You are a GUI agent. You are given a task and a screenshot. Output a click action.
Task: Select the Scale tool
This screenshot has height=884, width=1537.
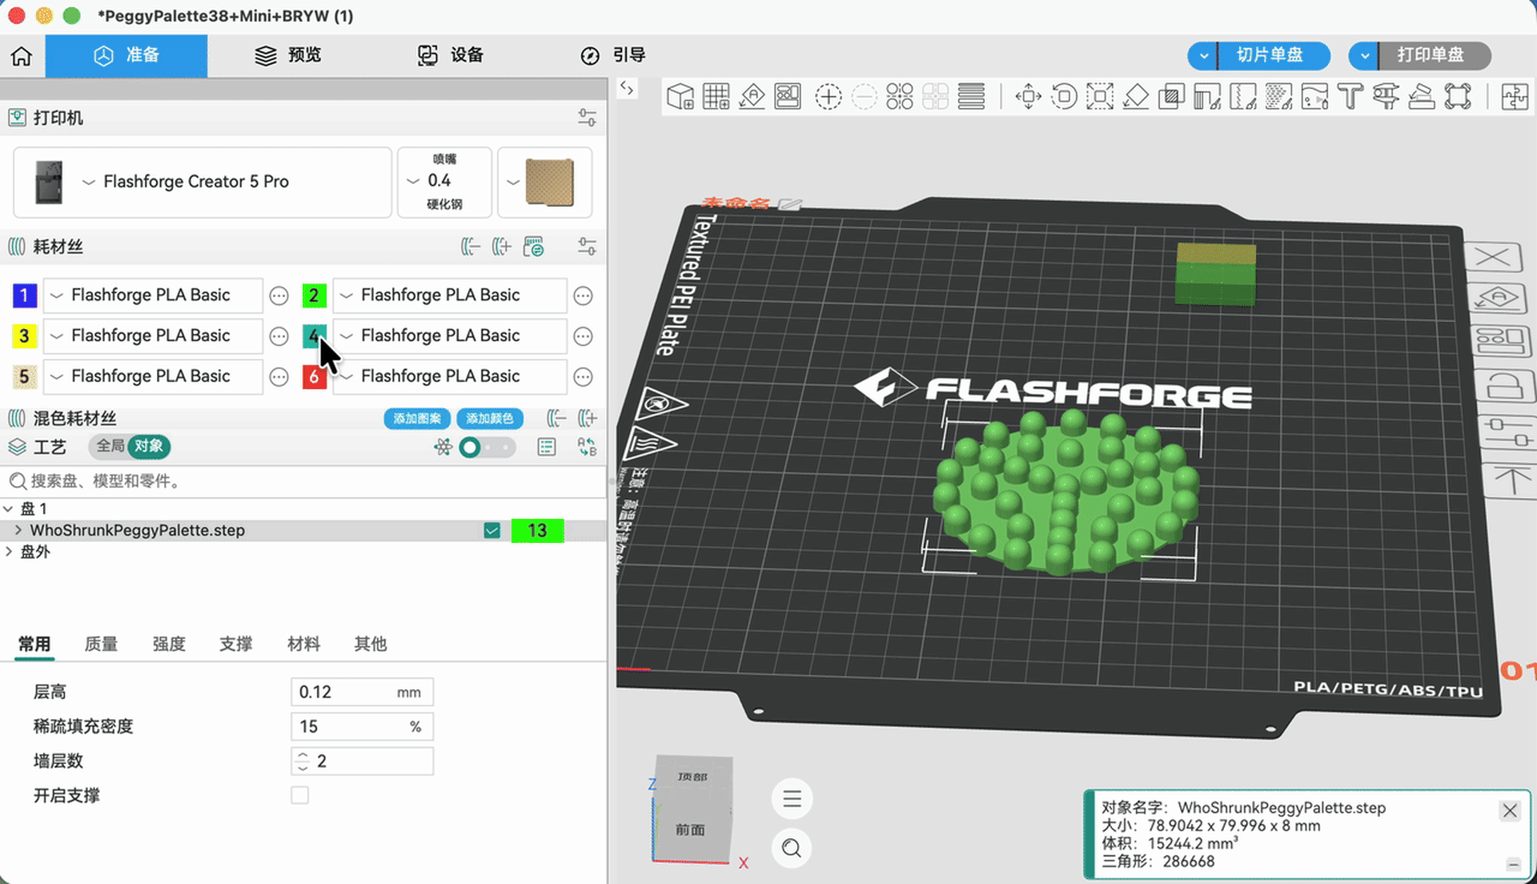(1100, 97)
